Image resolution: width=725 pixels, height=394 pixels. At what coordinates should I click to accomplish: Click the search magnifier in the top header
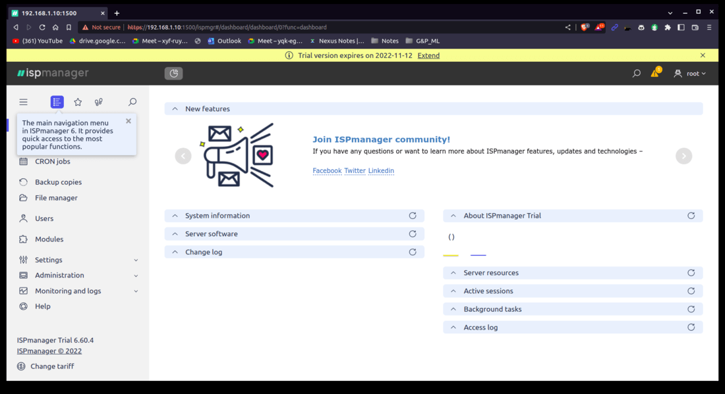coord(637,74)
